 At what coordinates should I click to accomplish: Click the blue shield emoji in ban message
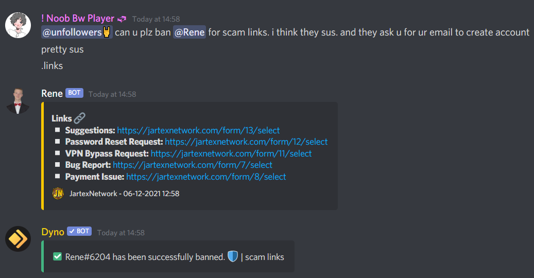[233, 256]
